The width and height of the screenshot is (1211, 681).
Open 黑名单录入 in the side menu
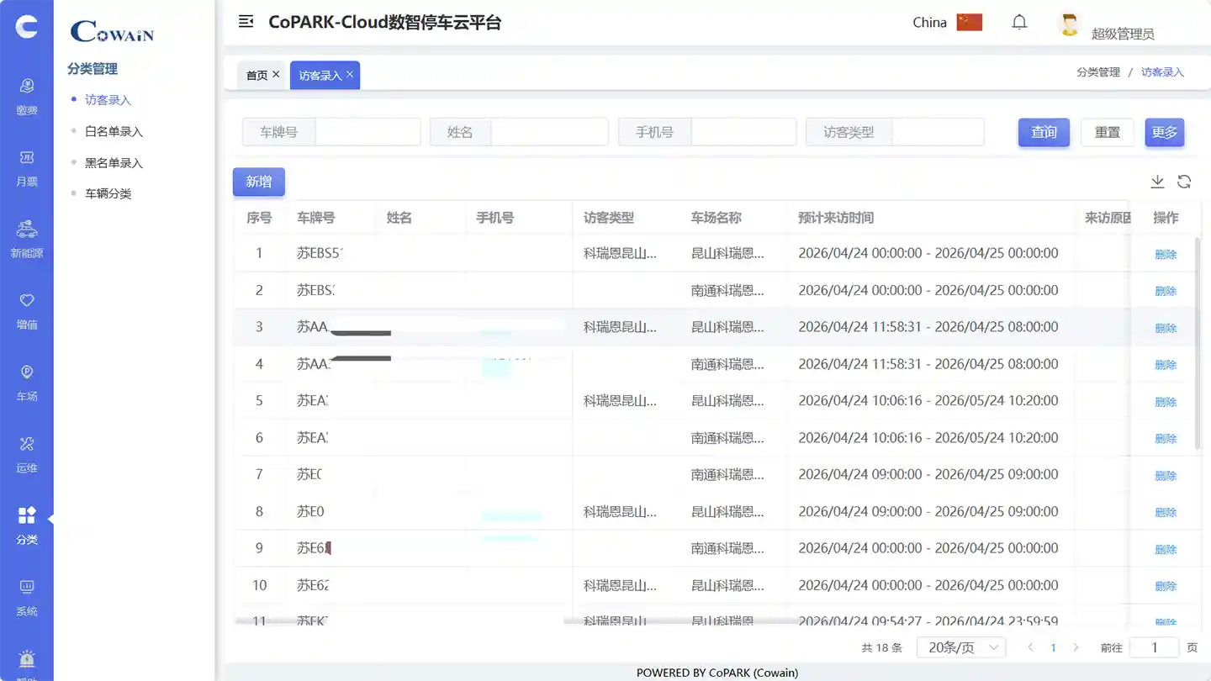coord(114,163)
